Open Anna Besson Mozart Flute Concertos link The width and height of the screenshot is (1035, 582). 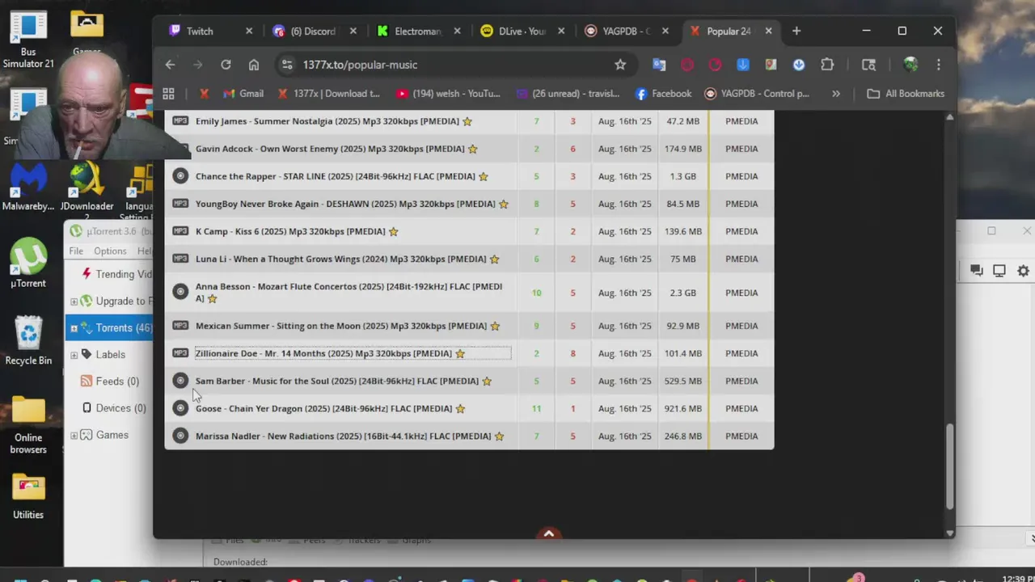(x=349, y=293)
